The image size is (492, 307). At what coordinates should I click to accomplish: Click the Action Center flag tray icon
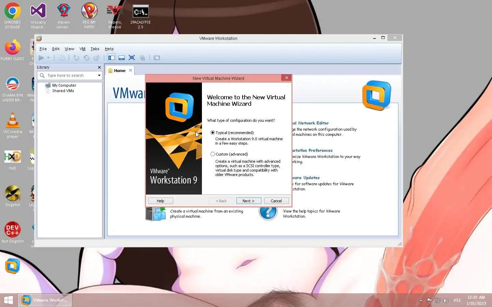coord(429,301)
